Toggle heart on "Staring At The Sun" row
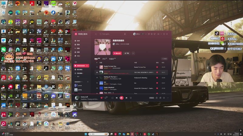Image resolution: width=243 pixels, height=136 pixels. pos(157,78)
